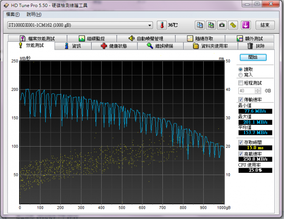This screenshot has width=284, height=219.
Task: Maximize the HD Tune Pro window
Action: pyautogui.click(x=257, y=4)
